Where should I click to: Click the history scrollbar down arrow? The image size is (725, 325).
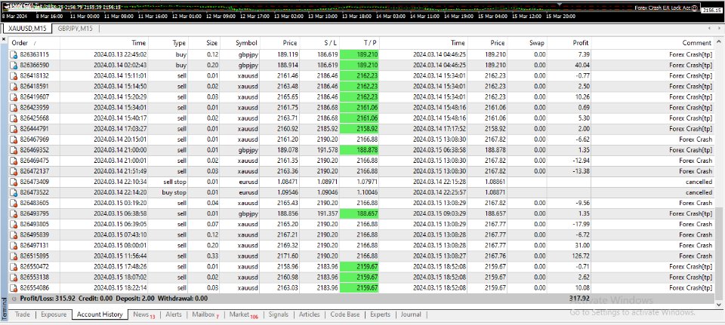720,305
